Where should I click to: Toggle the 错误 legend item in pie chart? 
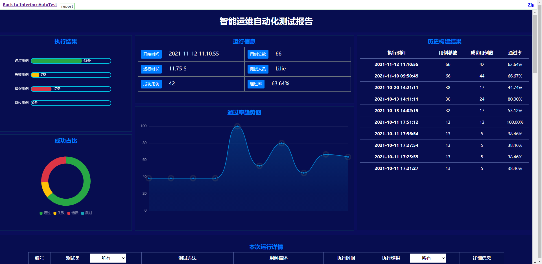tap(73, 213)
